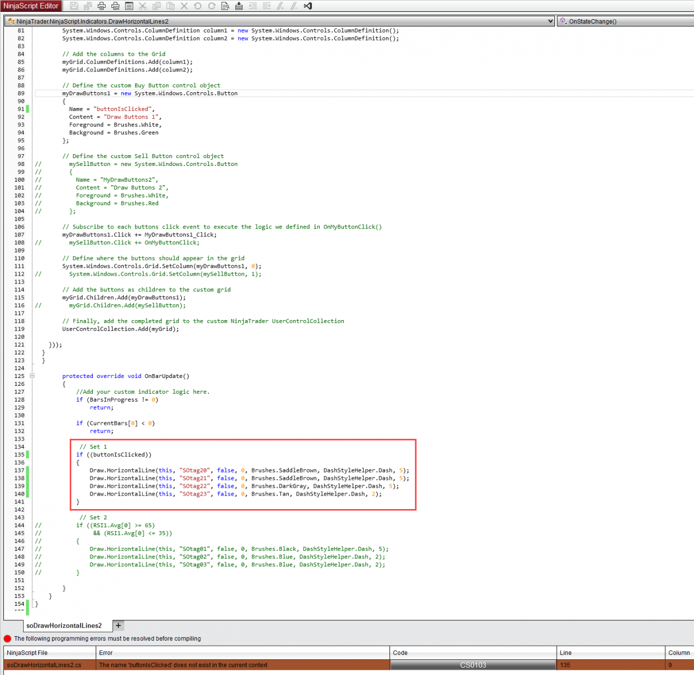The height and width of the screenshot is (675, 694).
Task: Click the 'SOtag20' HorizontalLine code line
Action: click(249, 470)
